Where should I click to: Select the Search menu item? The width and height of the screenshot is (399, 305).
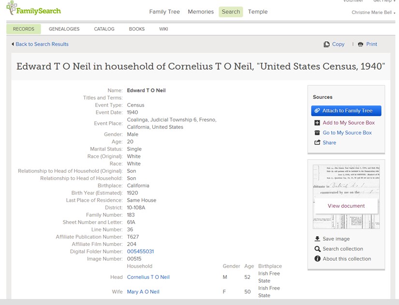click(x=231, y=12)
